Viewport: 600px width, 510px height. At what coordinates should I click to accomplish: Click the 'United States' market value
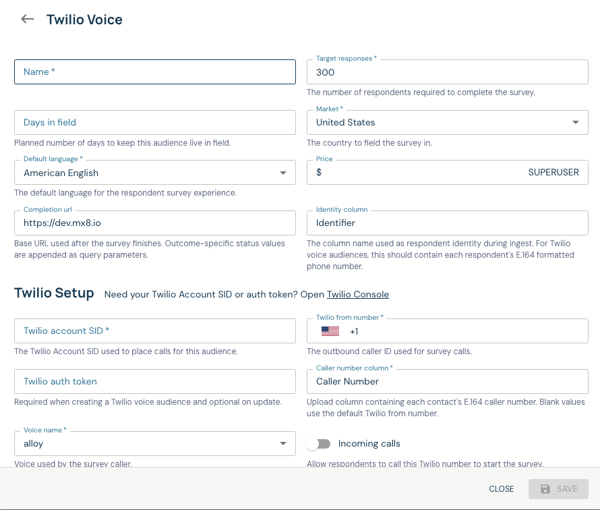click(346, 123)
